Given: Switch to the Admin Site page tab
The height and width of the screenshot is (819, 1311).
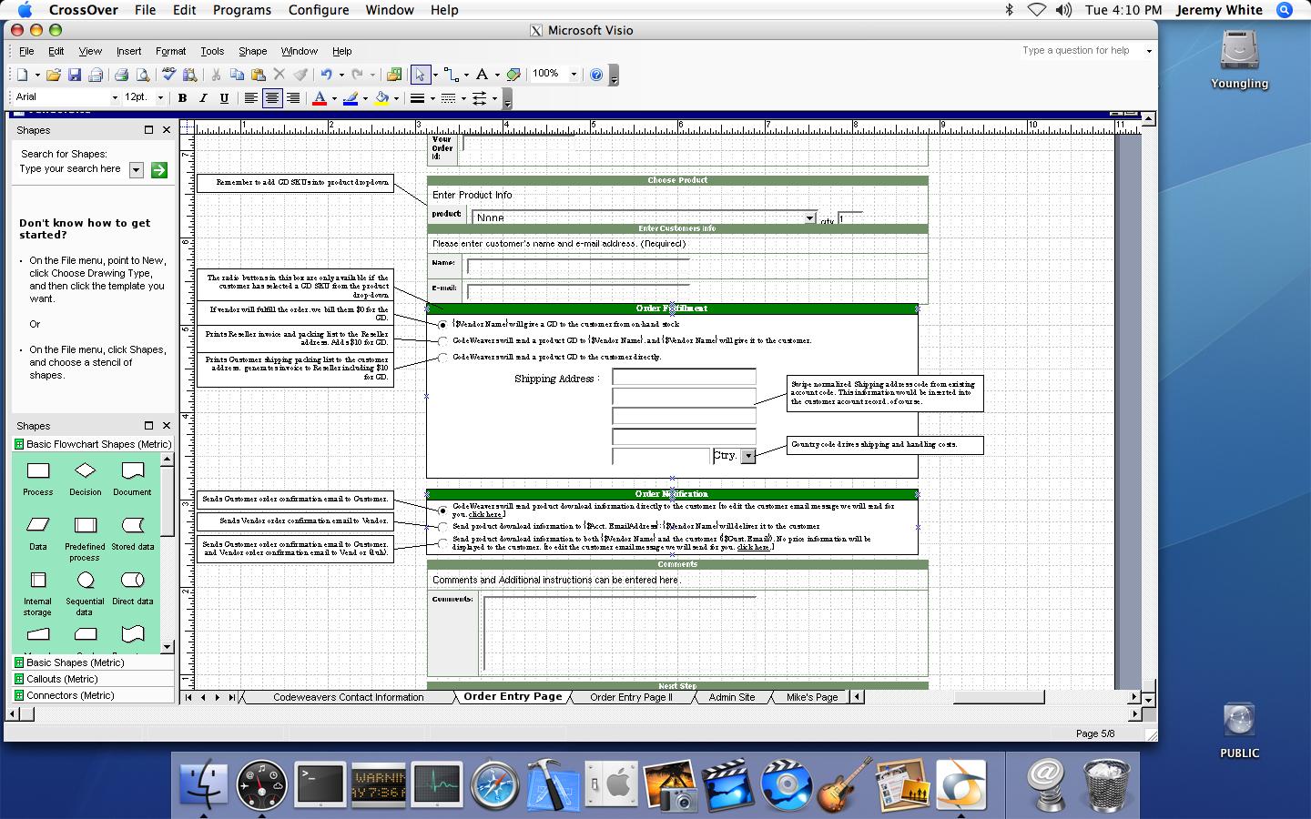Looking at the screenshot, I should [x=731, y=697].
